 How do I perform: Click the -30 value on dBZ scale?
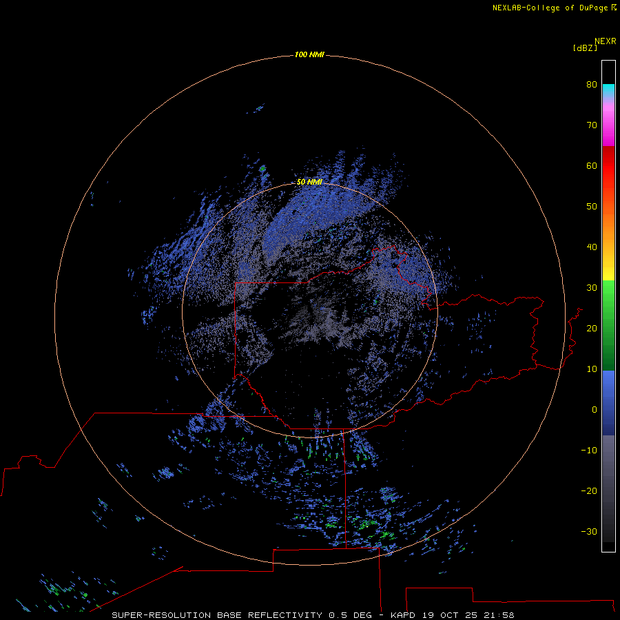pyautogui.click(x=589, y=531)
